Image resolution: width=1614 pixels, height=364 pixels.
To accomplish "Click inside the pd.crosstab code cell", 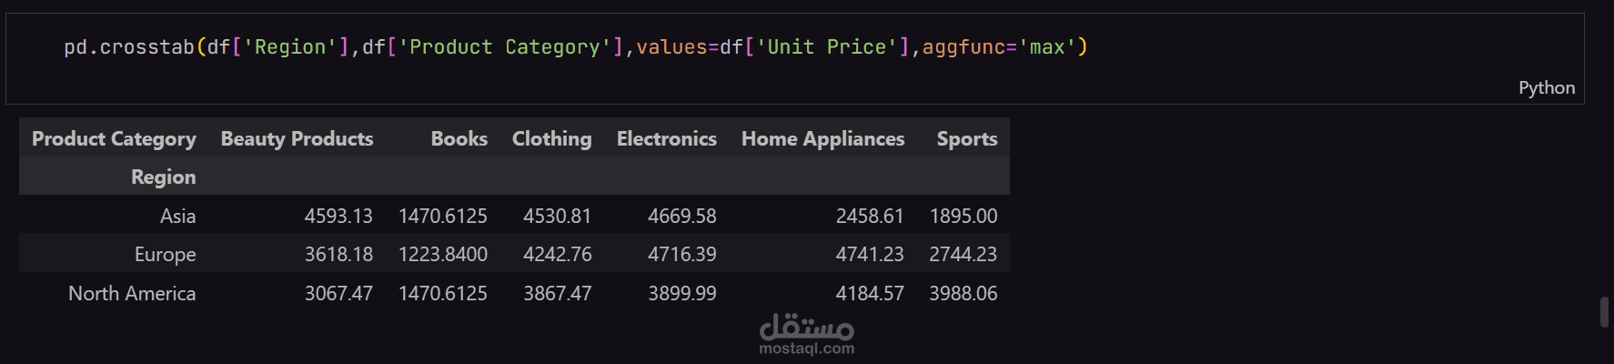I will [x=794, y=58].
